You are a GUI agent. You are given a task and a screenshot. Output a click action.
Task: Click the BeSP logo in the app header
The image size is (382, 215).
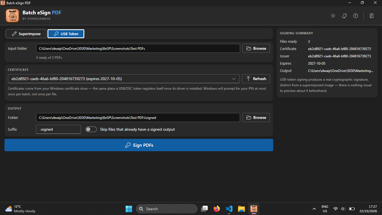click(x=12, y=16)
